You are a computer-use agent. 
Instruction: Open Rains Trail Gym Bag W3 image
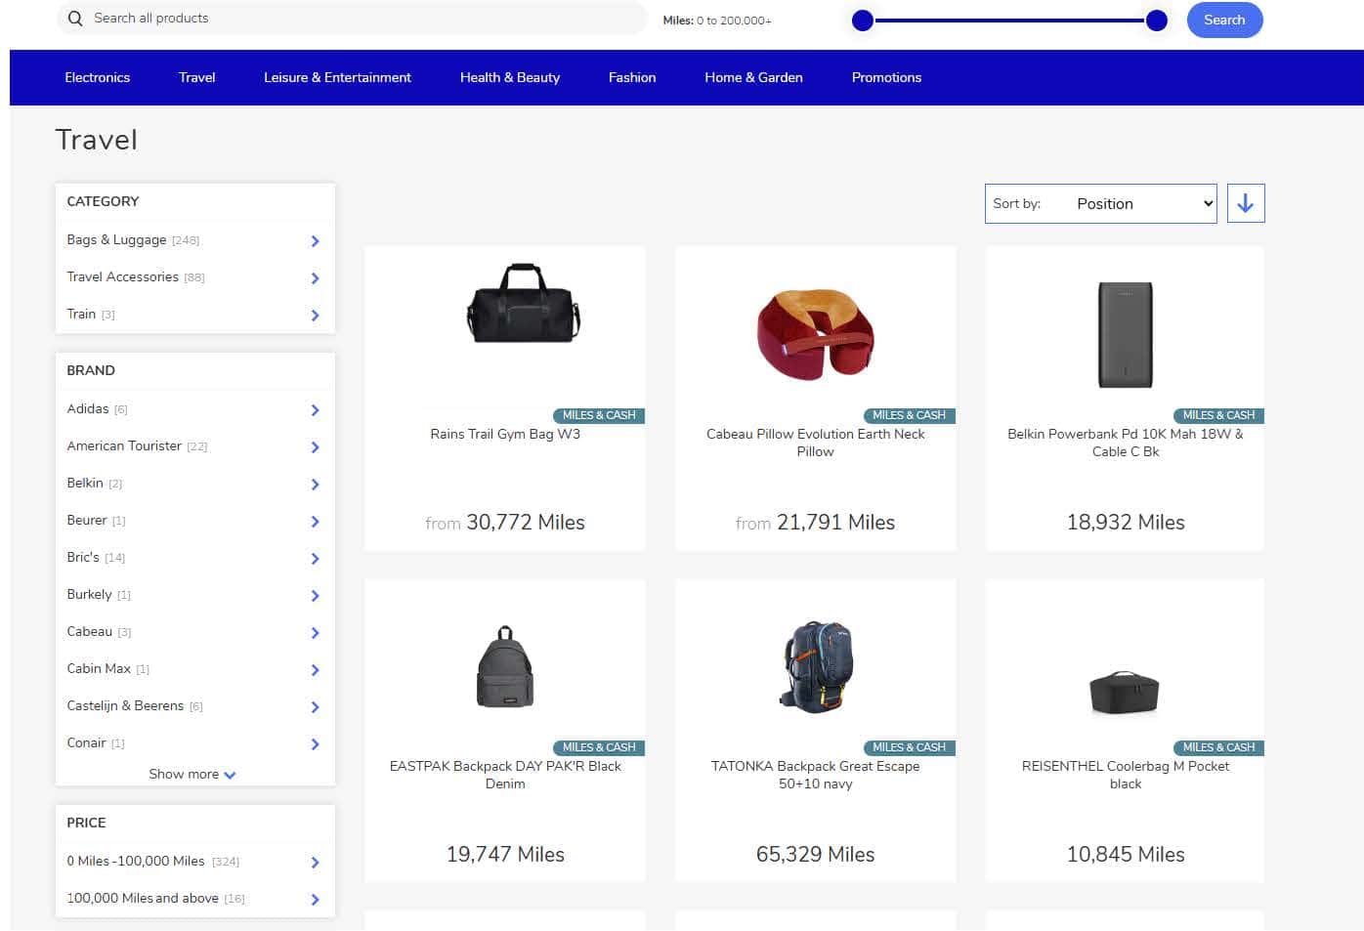click(x=524, y=304)
